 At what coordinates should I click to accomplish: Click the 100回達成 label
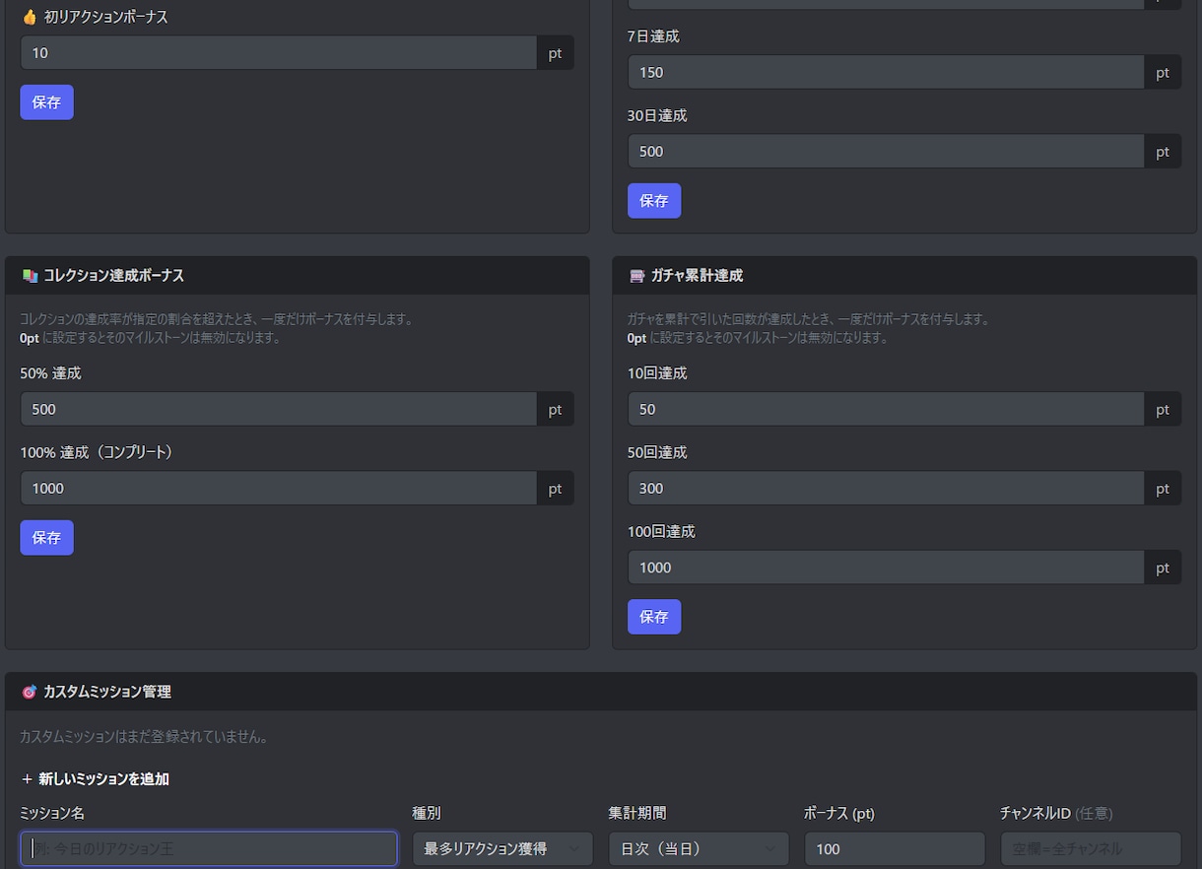point(661,531)
